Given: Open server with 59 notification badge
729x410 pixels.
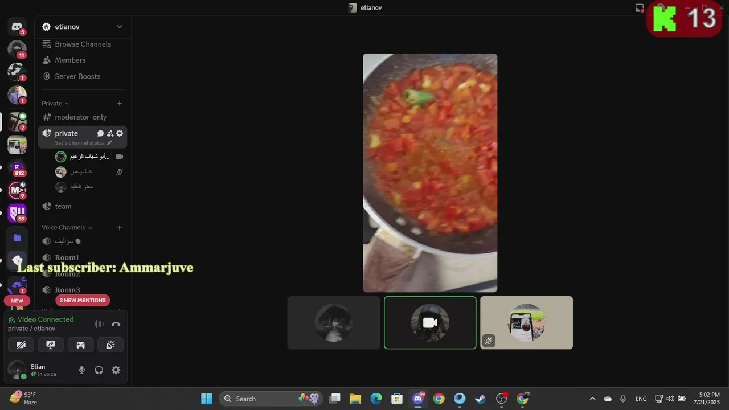Looking at the screenshot, I should (x=17, y=212).
